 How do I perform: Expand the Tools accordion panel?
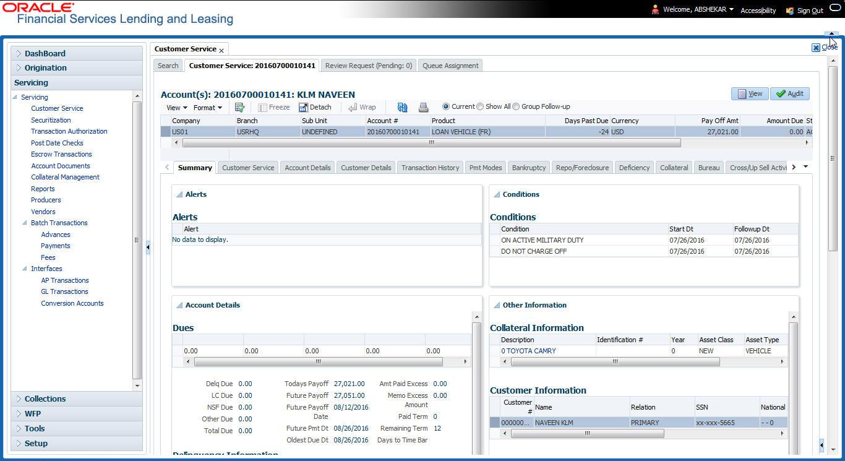77,428
